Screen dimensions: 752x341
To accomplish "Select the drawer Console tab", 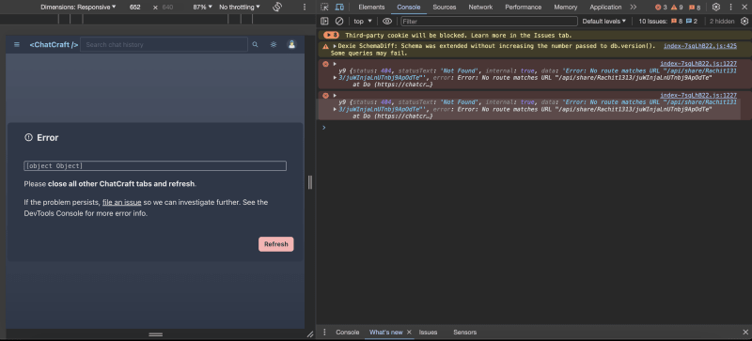I will [x=347, y=332].
